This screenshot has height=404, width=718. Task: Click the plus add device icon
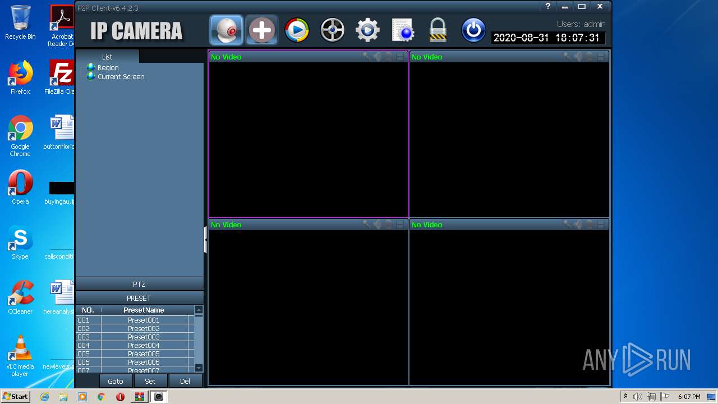[x=261, y=30]
